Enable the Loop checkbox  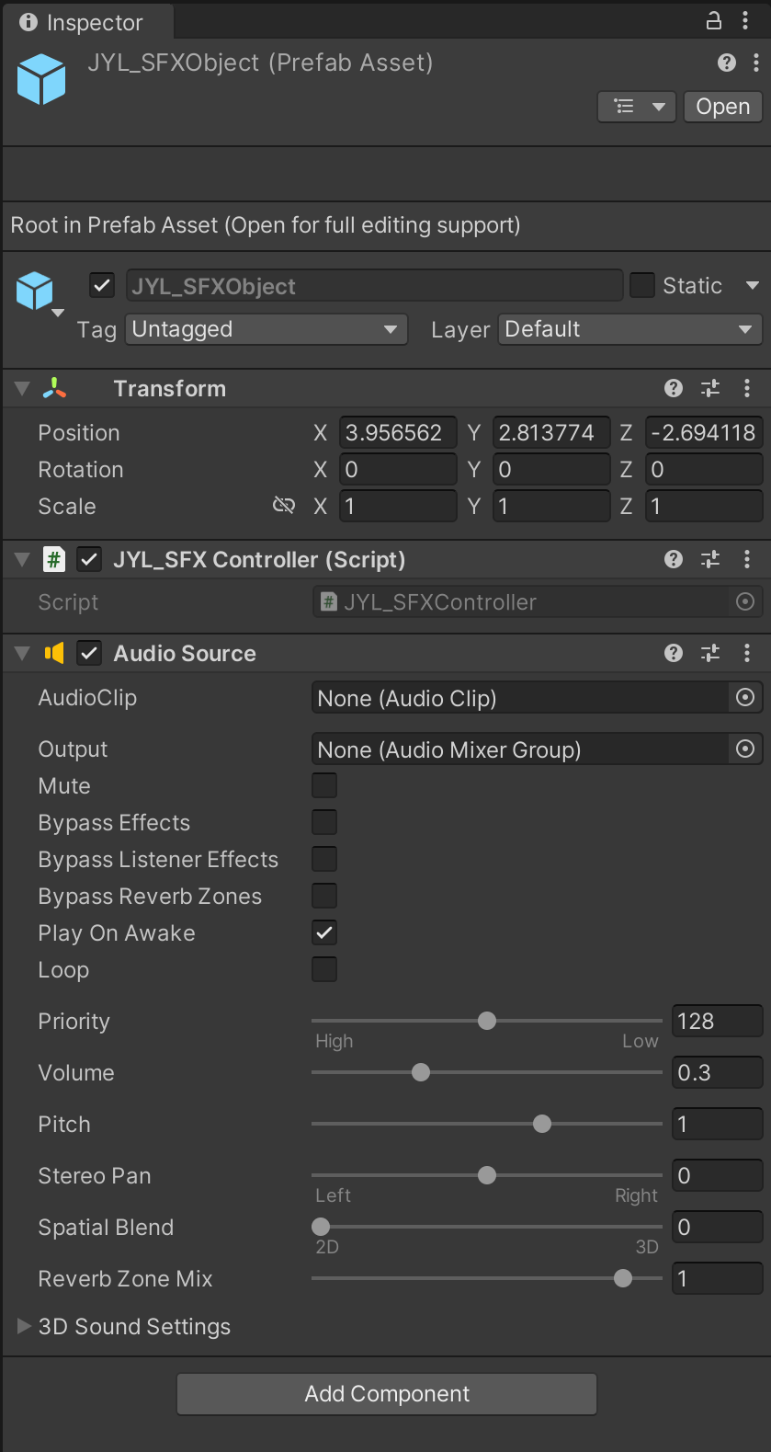click(324, 969)
